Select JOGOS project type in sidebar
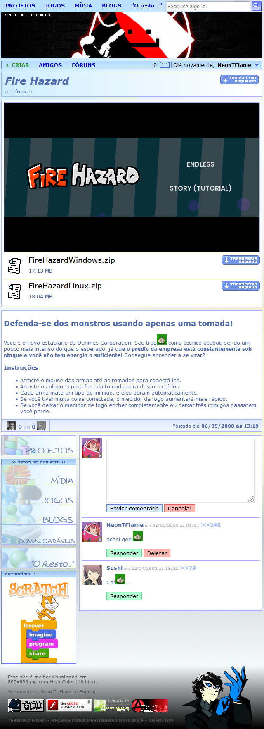 39,495
